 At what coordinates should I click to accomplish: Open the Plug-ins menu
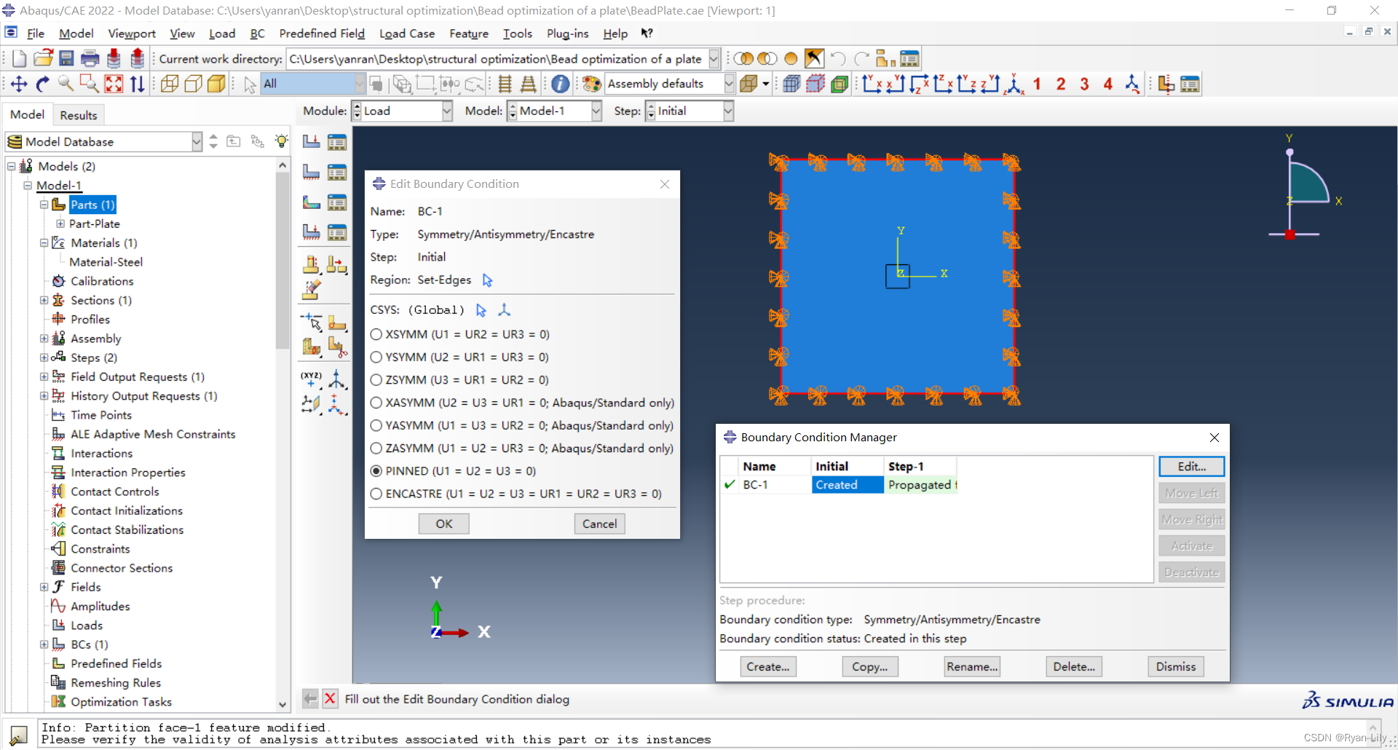click(567, 33)
